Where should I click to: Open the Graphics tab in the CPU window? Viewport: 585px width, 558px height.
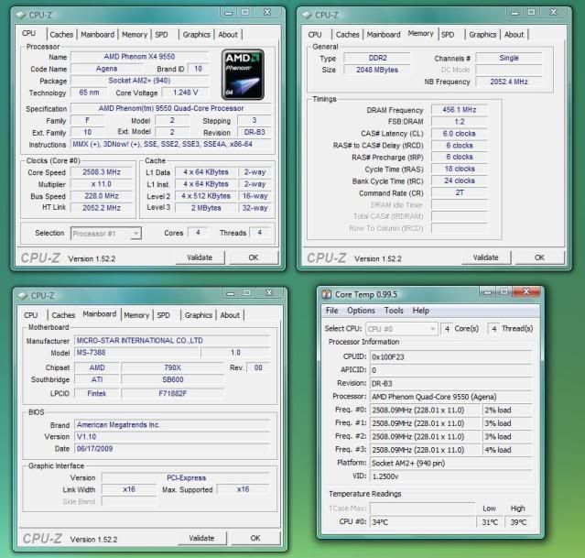click(x=197, y=35)
